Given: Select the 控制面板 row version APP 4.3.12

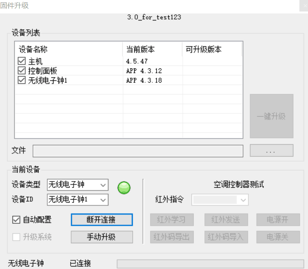Looking at the screenshot, I should pyautogui.click(x=144, y=71).
